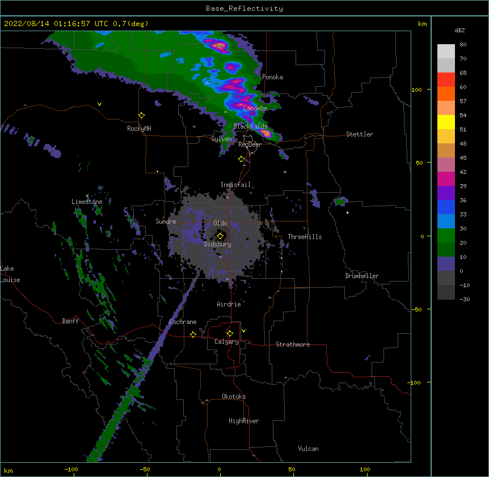The image size is (489, 477).
Task: Select the yellow 54 dBZ legend swatch
Action: coord(446,122)
